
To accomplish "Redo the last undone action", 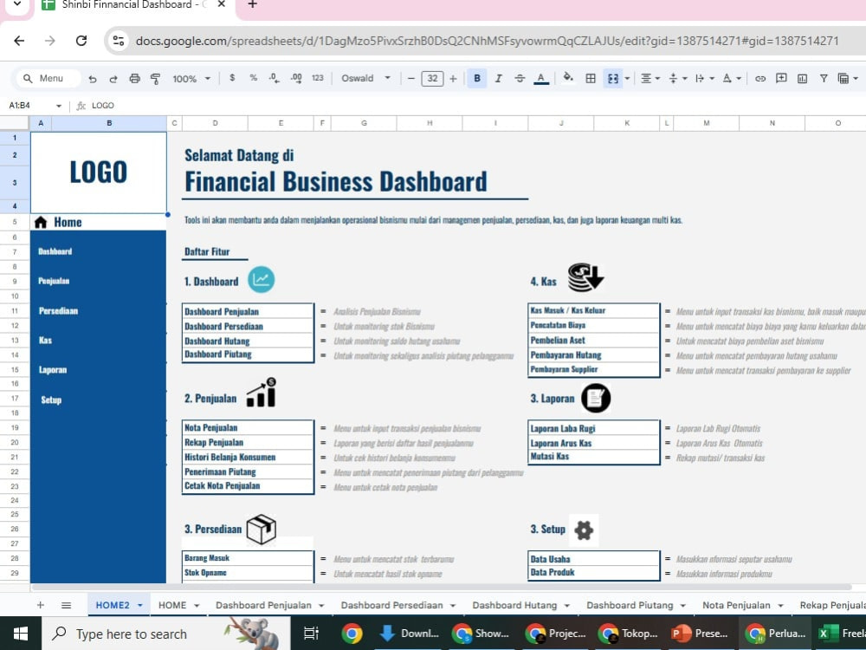I will pyautogui.click(x=113, y=79).
